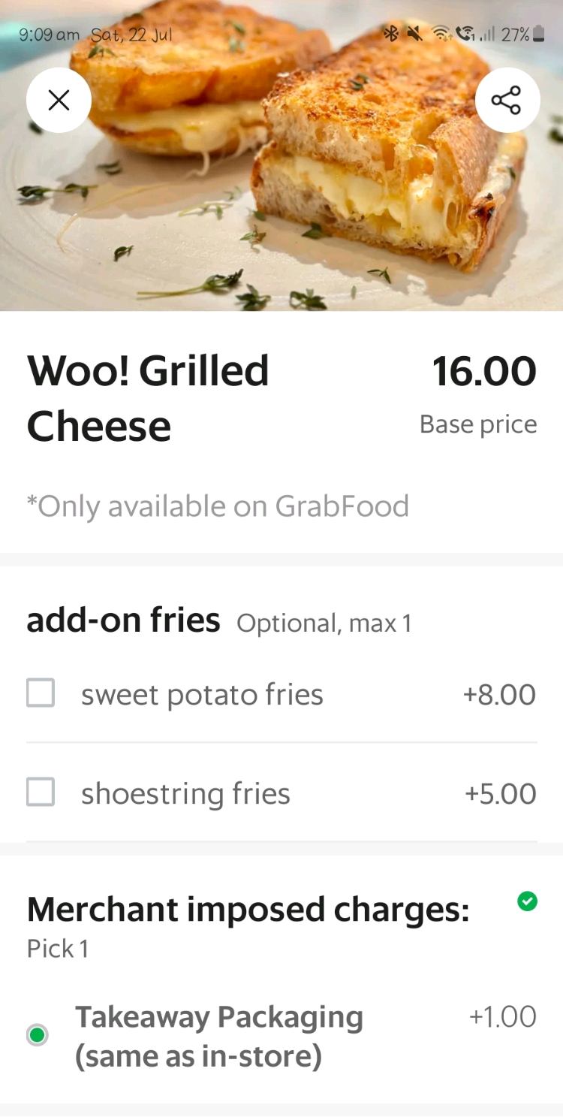Check the sweet potato fries checkbox
This screenshot has width=563, height=1117.
coord(41,693)
